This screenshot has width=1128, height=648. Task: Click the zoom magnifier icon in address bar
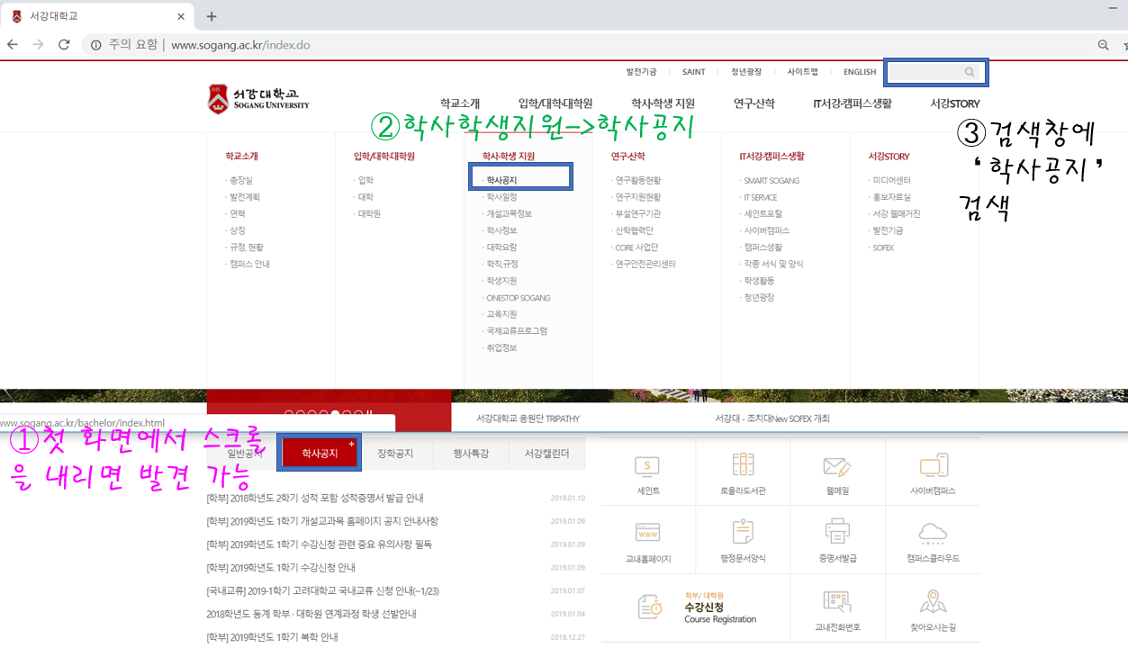1103,45
